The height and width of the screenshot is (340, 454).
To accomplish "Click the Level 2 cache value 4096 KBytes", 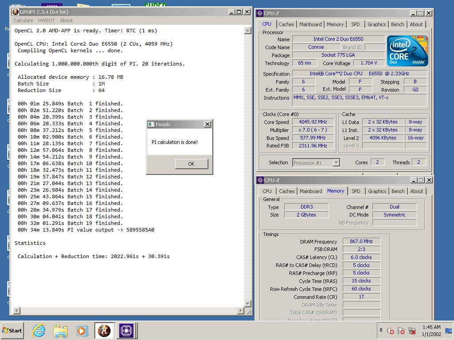I will point(383,138).
